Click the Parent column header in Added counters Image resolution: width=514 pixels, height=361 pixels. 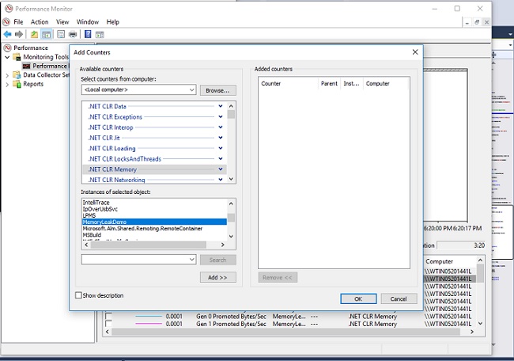click(x=329, y=84)
